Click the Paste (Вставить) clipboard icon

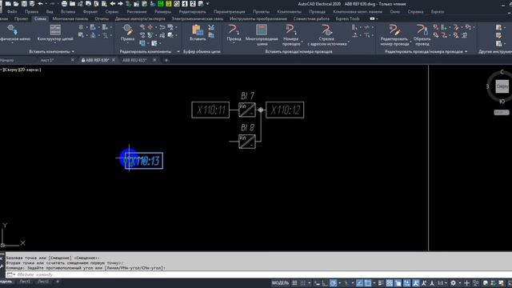pyautogui.click(x=198, y=33)
